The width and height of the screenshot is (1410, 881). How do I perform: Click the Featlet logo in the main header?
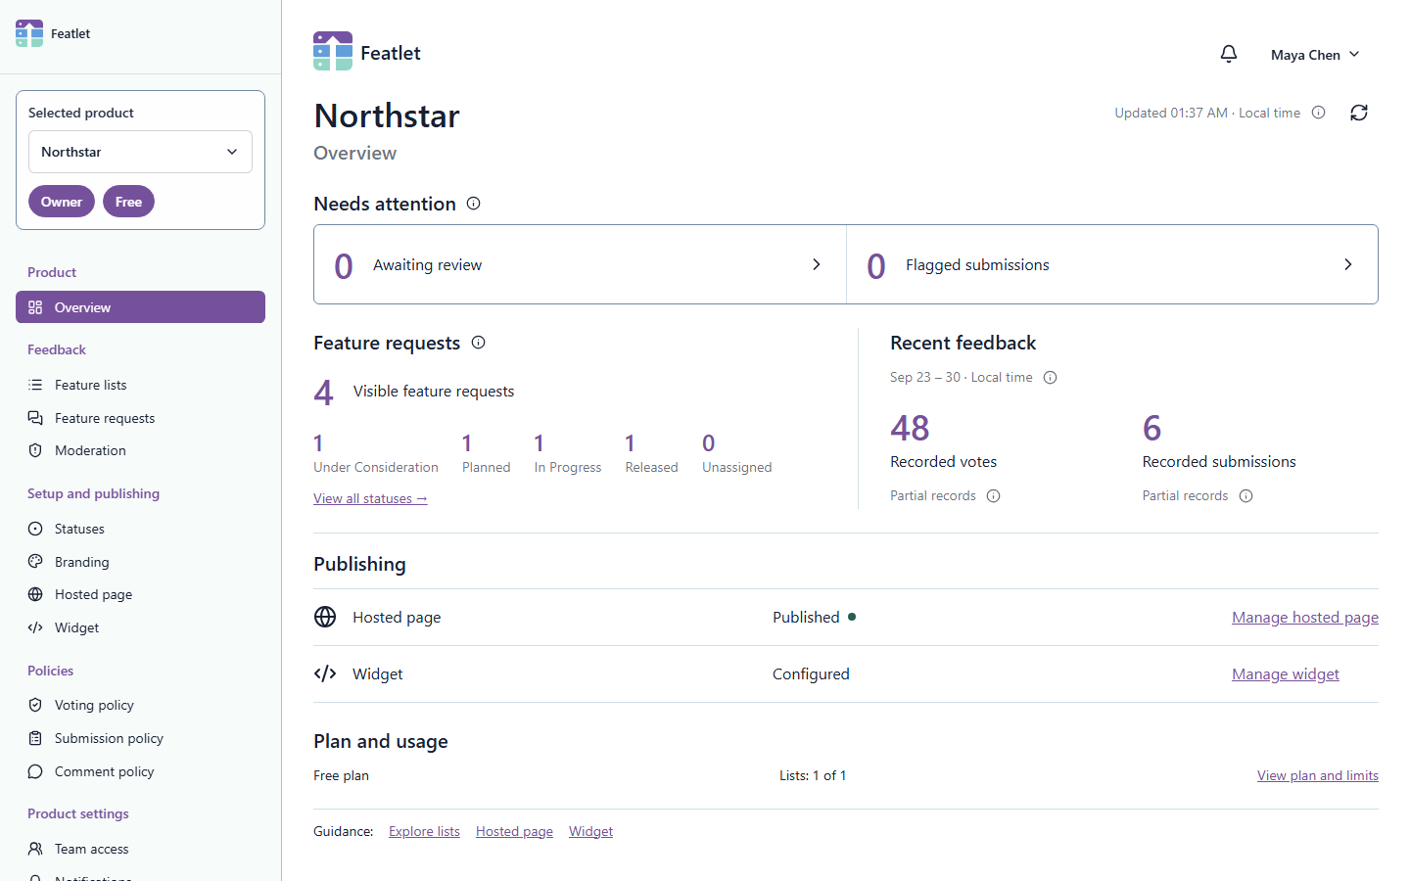[x=333, y=51]
